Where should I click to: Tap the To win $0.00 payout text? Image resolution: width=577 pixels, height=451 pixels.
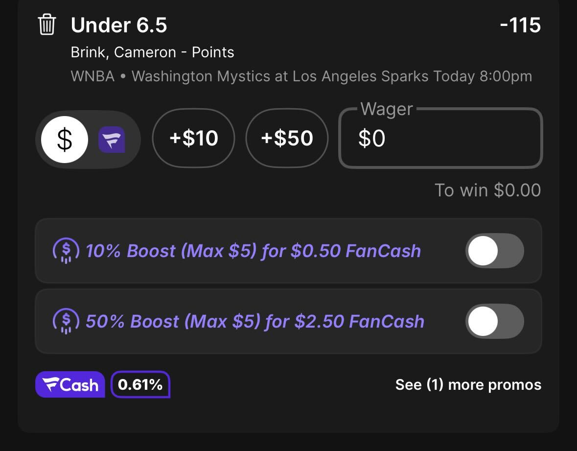tap(487, 190)
